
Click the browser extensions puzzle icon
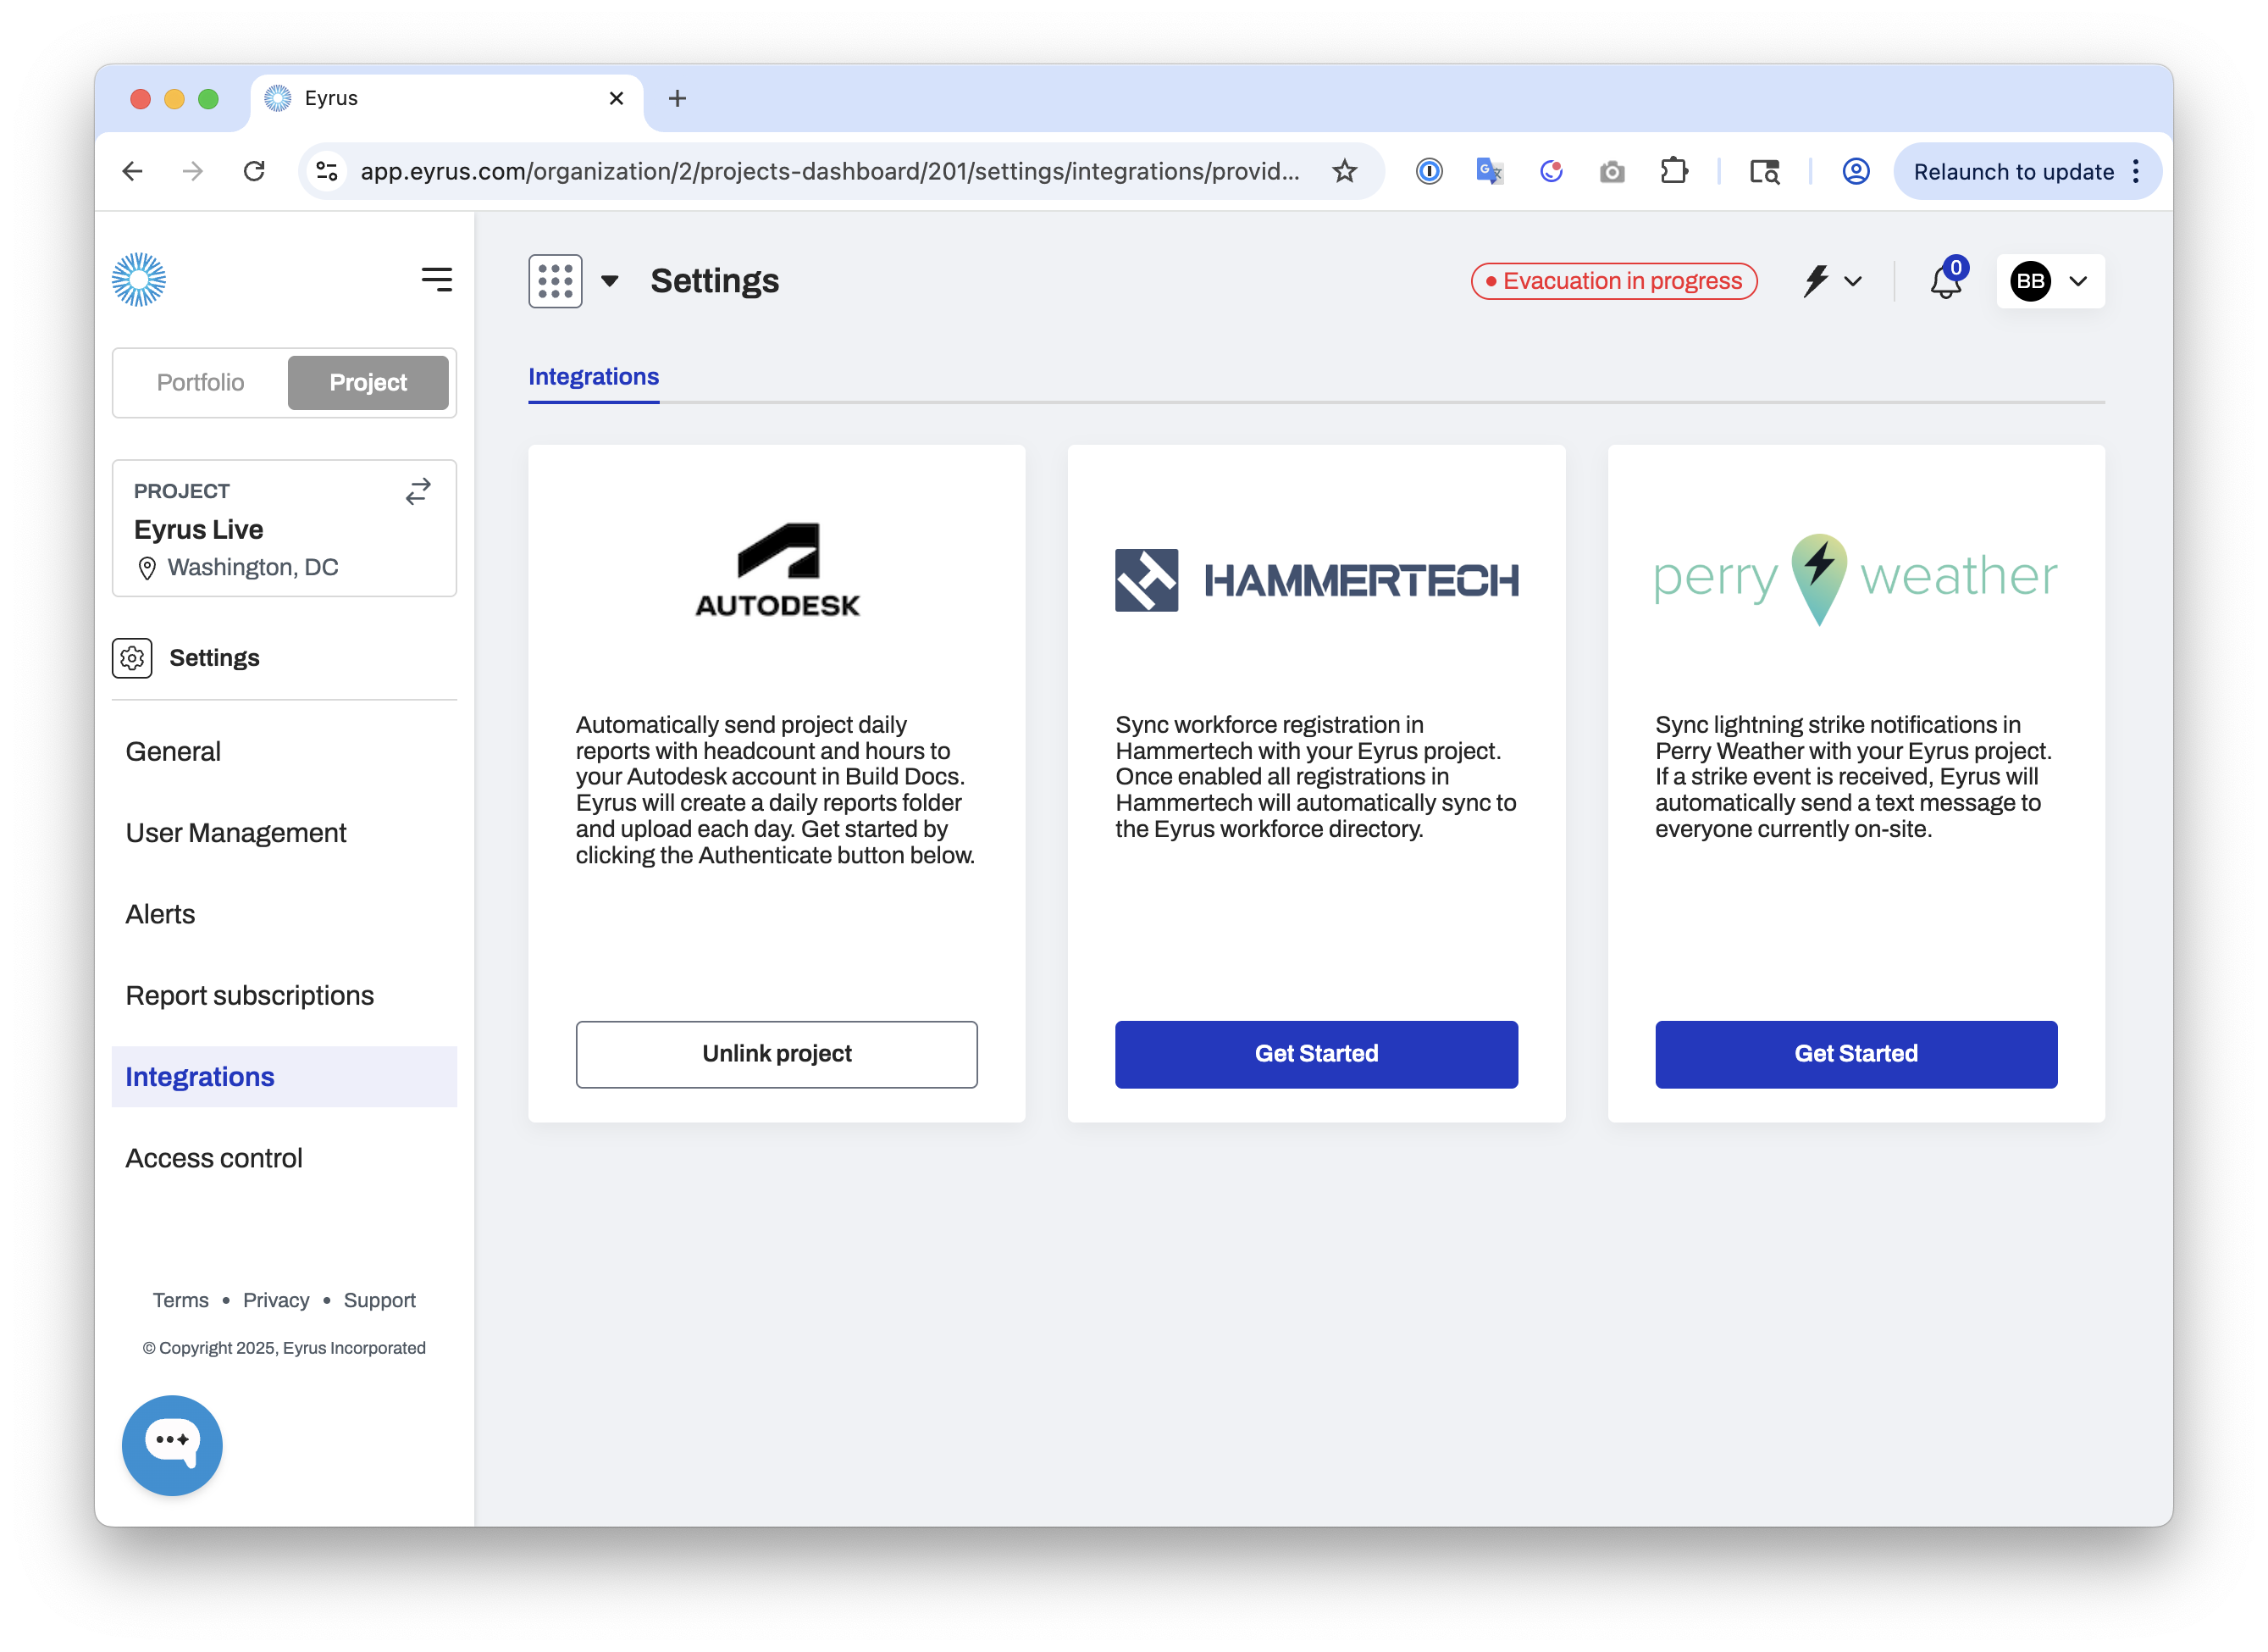click(x=1674, y=171)
